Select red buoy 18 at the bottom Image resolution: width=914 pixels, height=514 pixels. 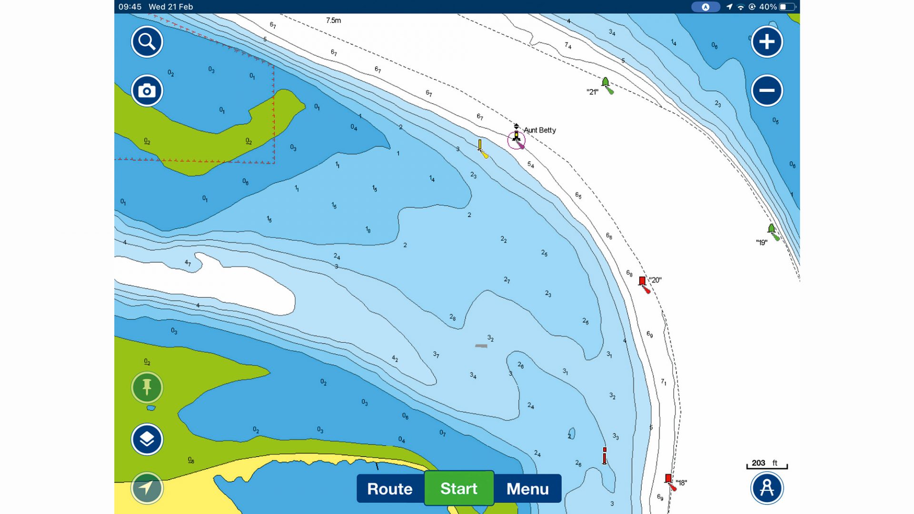[668, 477]
